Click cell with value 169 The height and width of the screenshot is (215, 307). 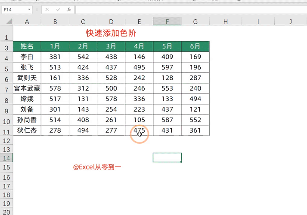click(x=195, y=57)
